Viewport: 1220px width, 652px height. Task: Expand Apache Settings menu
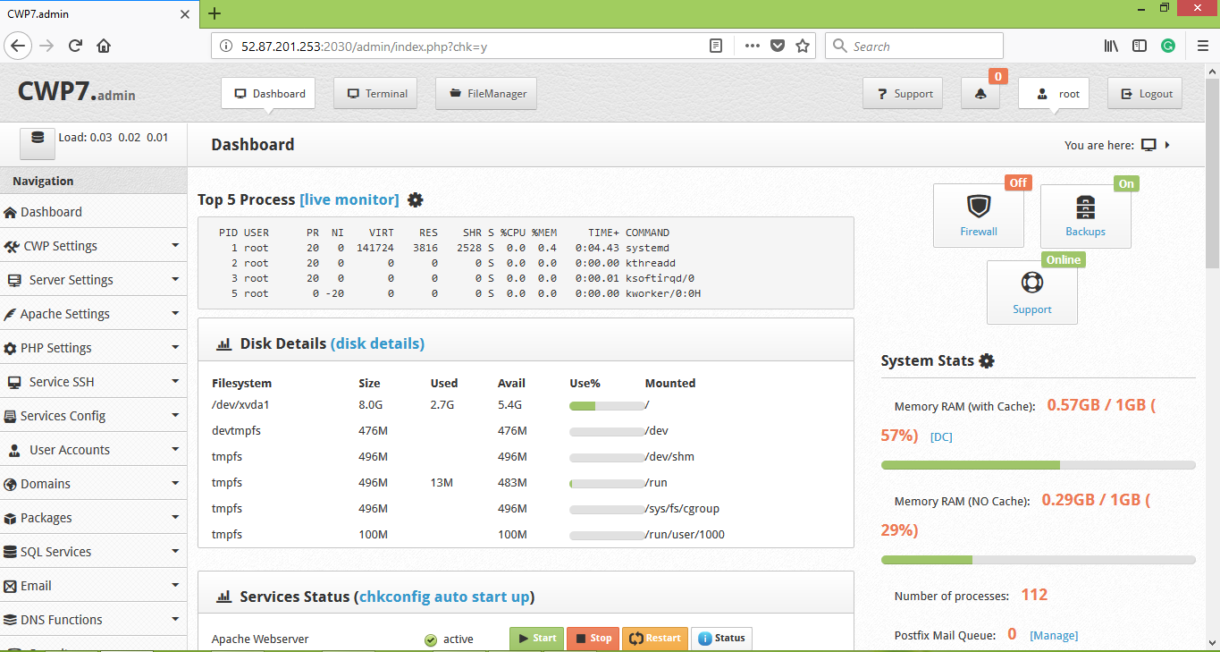tap(94, 314)
